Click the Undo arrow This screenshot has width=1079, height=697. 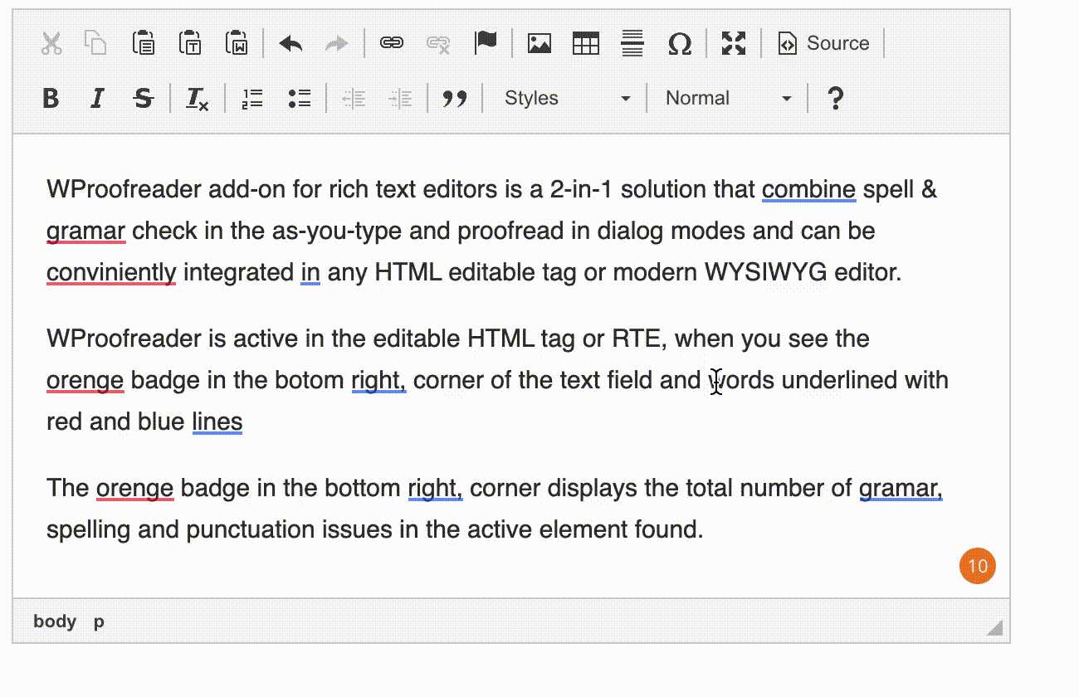click(x=290, y=43)
